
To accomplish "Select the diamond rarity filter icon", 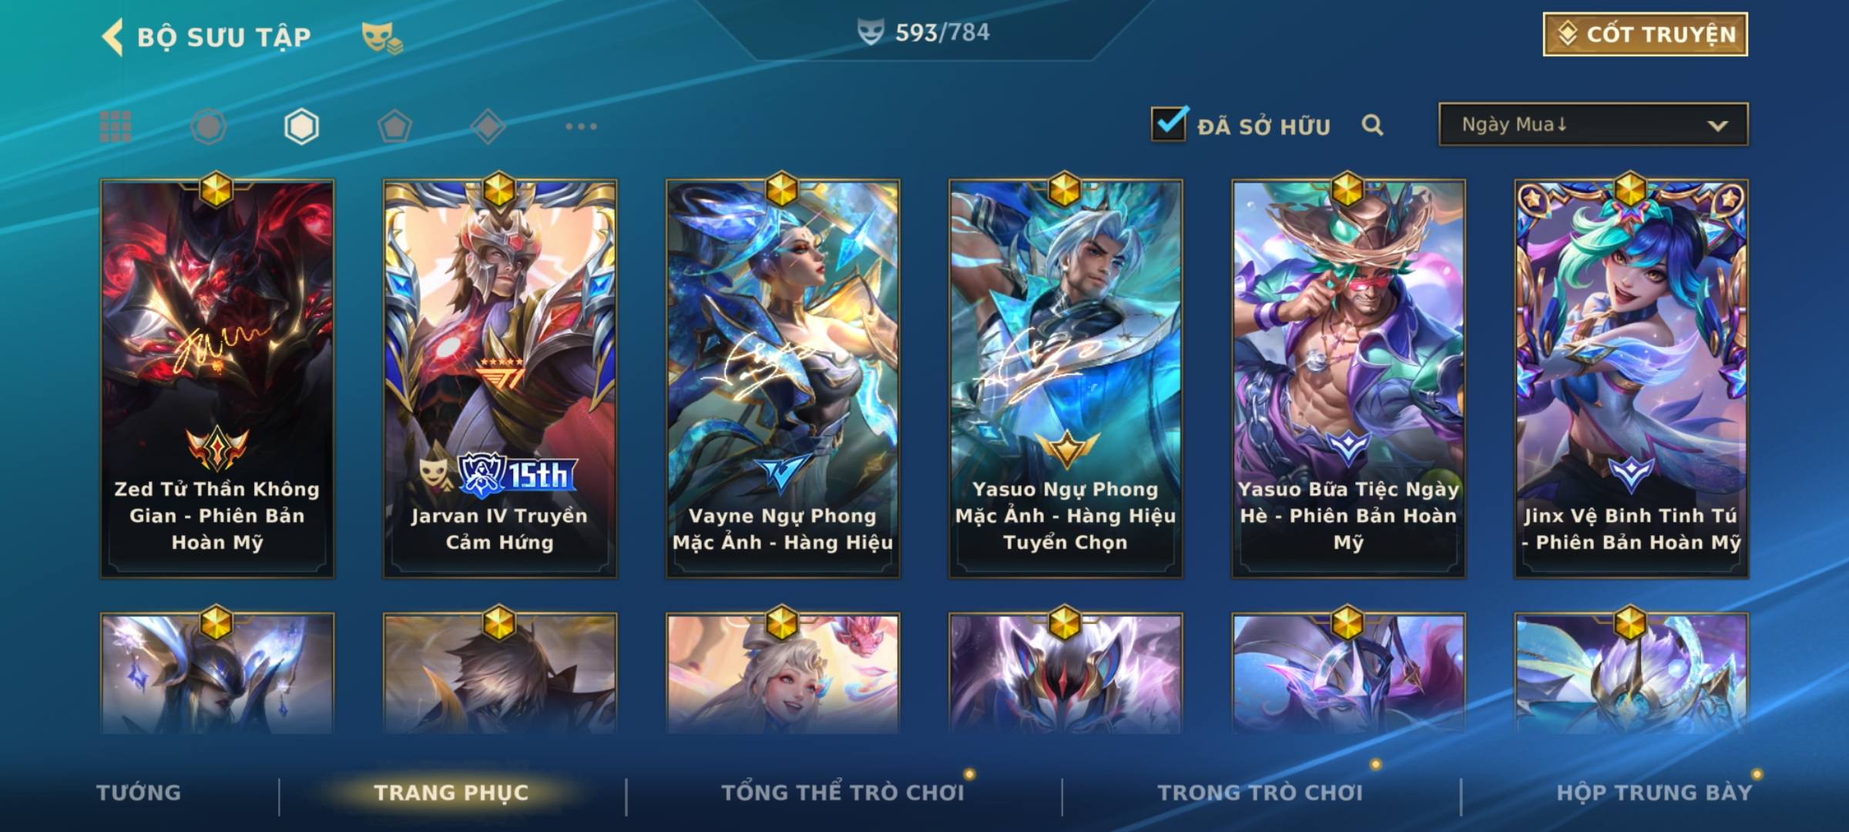I will click(x=488, y=126).
